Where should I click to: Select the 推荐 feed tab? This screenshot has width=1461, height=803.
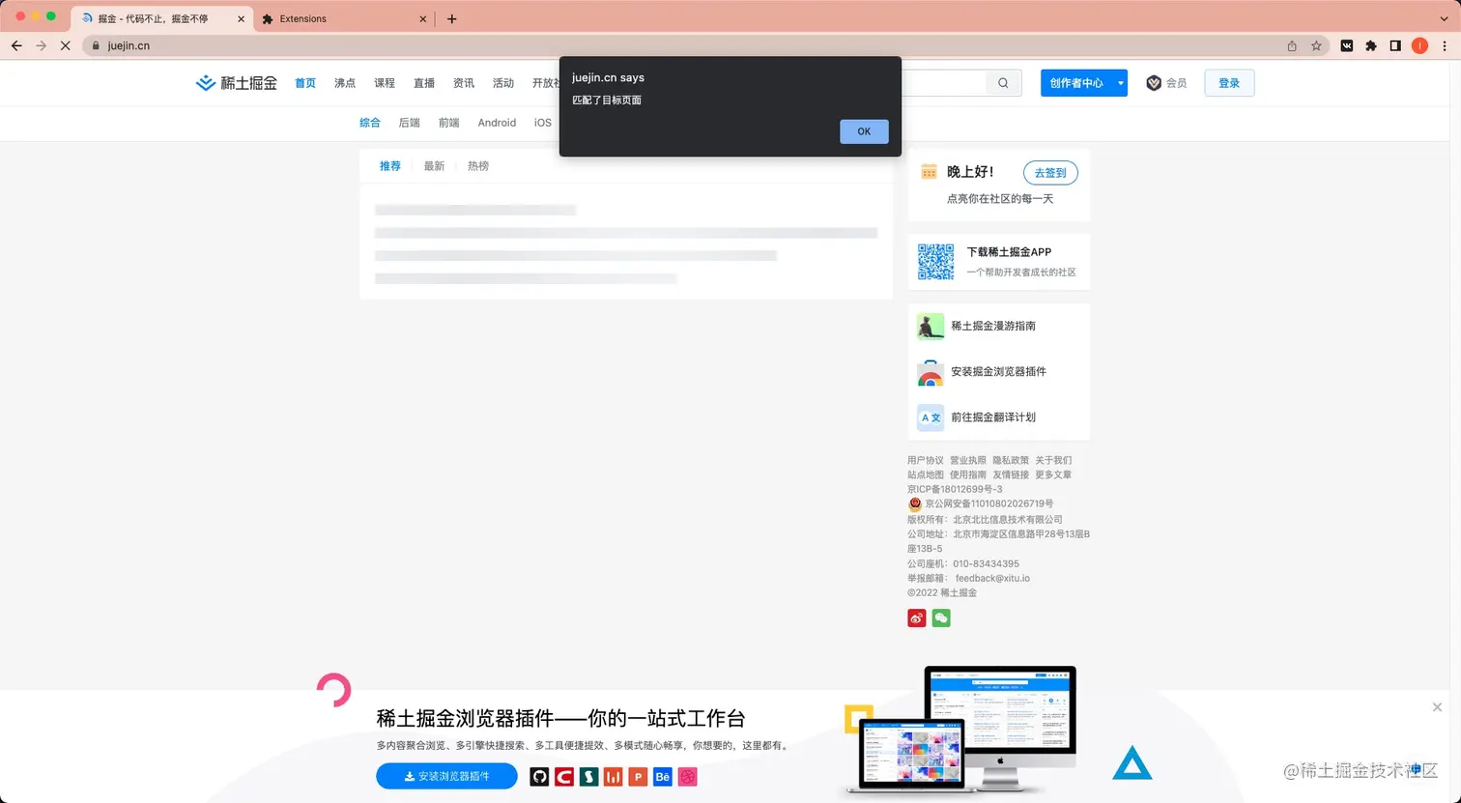tap(390, 166)
